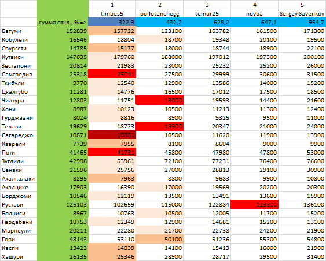Select the green cell with 152839
Screen dimensions: 326x261
point(63,31)
